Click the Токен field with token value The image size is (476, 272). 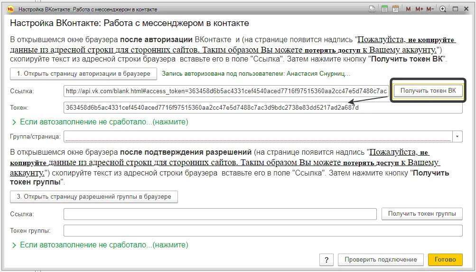point(263,108)
